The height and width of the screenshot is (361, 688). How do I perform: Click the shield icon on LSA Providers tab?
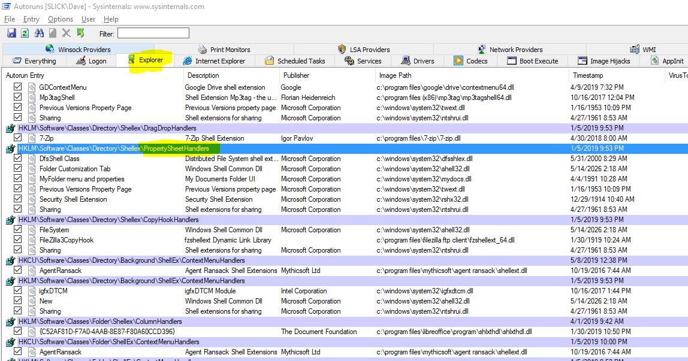coord(342,49)
